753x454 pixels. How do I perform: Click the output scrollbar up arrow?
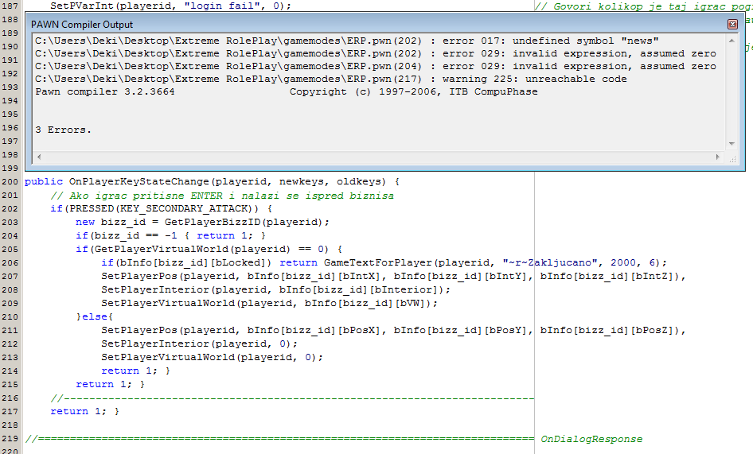pyautogui.click(x=732, y=40)
